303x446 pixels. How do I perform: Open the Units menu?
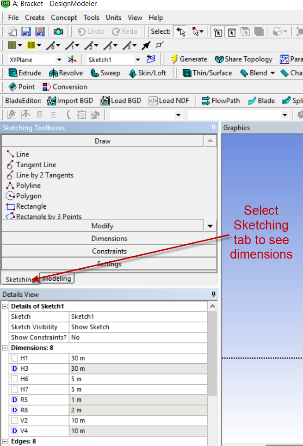(x=113, y=18)
